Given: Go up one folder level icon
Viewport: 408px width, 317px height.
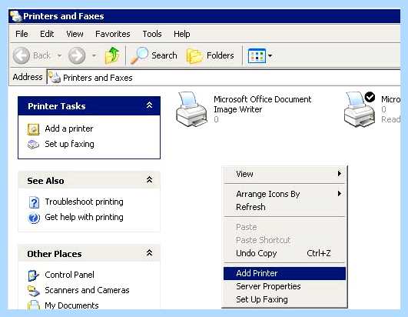Looking at the screenshot, I should click(x=112, y=55).
